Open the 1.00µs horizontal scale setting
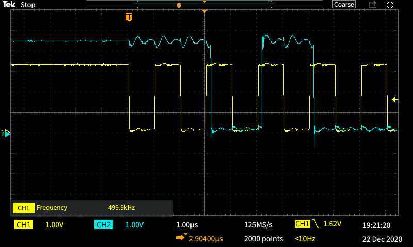This screenshot has height=247, width=413. click(x=187, y=225)
